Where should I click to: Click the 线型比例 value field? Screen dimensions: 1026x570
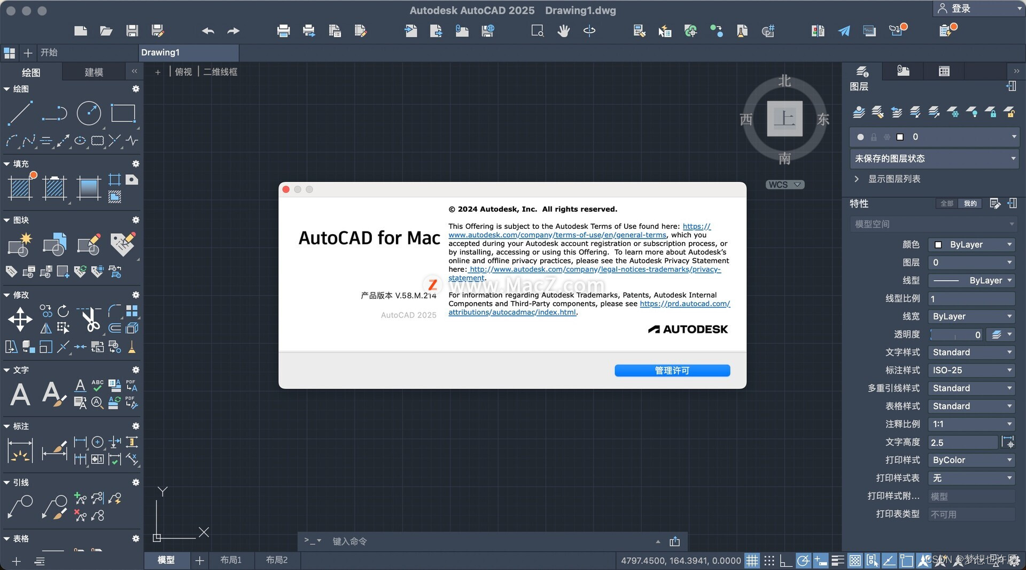click(971, 298)
